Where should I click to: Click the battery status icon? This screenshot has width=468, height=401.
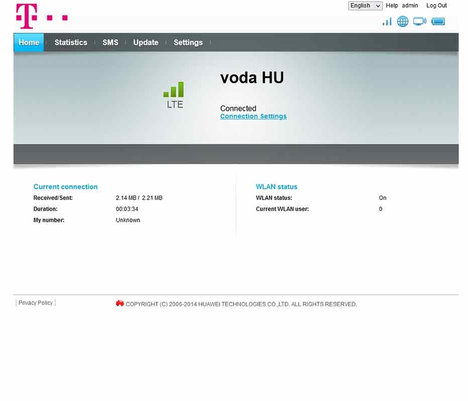coord(438,22)
